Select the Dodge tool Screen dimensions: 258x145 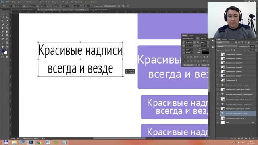point(7,35)
